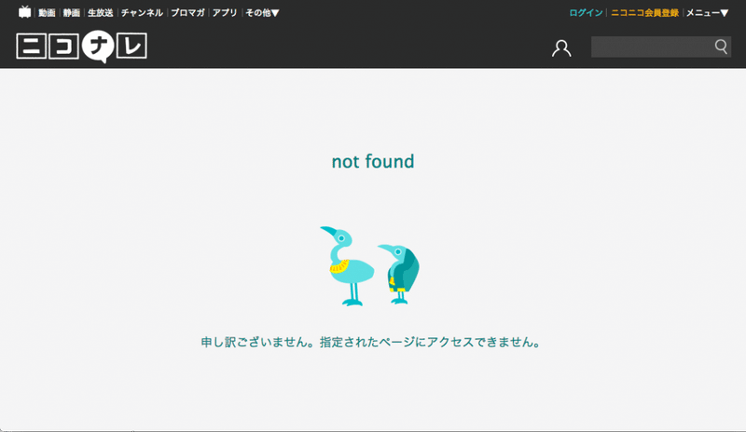
Task: Open the 動画 video section
Action: coord(47,13)
